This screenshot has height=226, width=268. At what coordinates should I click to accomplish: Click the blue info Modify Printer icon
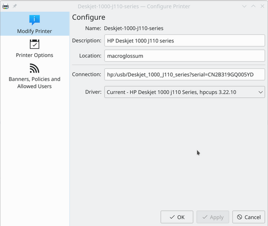pyautogui.click(x=34, y=20)
